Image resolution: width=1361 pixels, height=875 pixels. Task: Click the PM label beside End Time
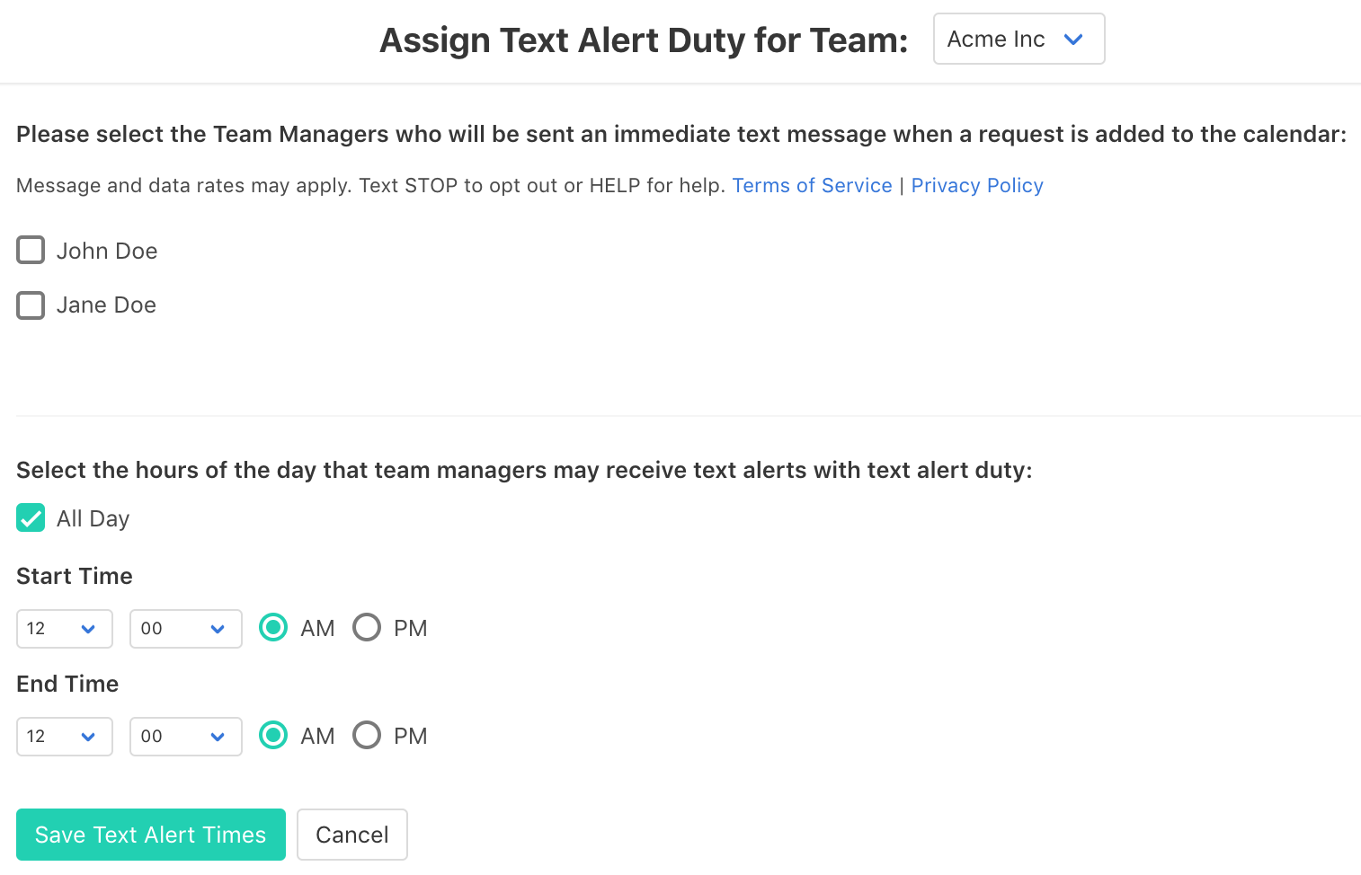[411, 737]
